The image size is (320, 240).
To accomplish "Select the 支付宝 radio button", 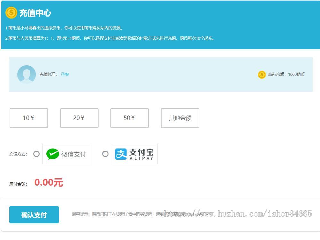I will [105, 154].
